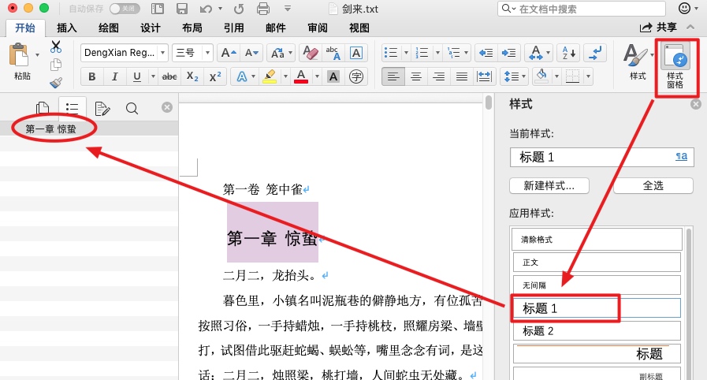Apply strikethrough formatting
707x380 pixels.
coord(169,76)
